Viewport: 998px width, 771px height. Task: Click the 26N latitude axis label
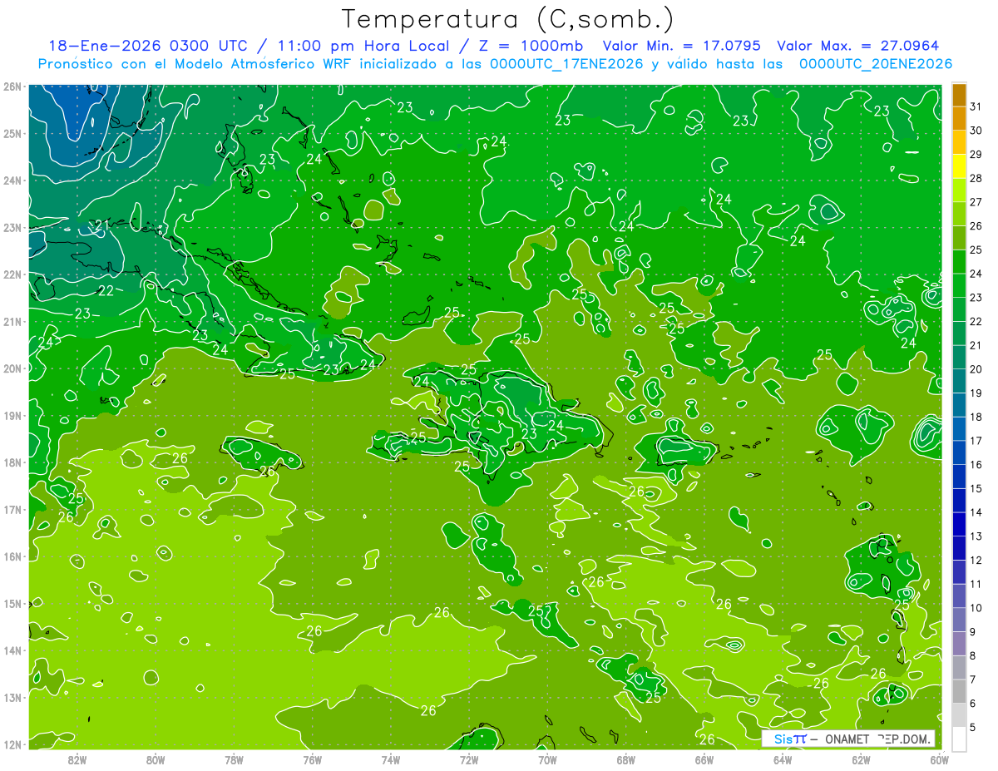point(12,86)
